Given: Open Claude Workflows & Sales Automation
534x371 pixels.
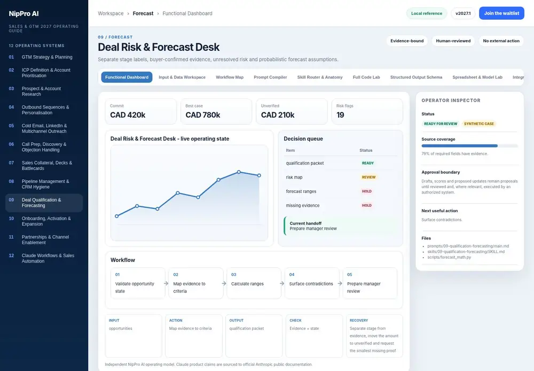Looking at the screenshot, I should pos(44,258).
